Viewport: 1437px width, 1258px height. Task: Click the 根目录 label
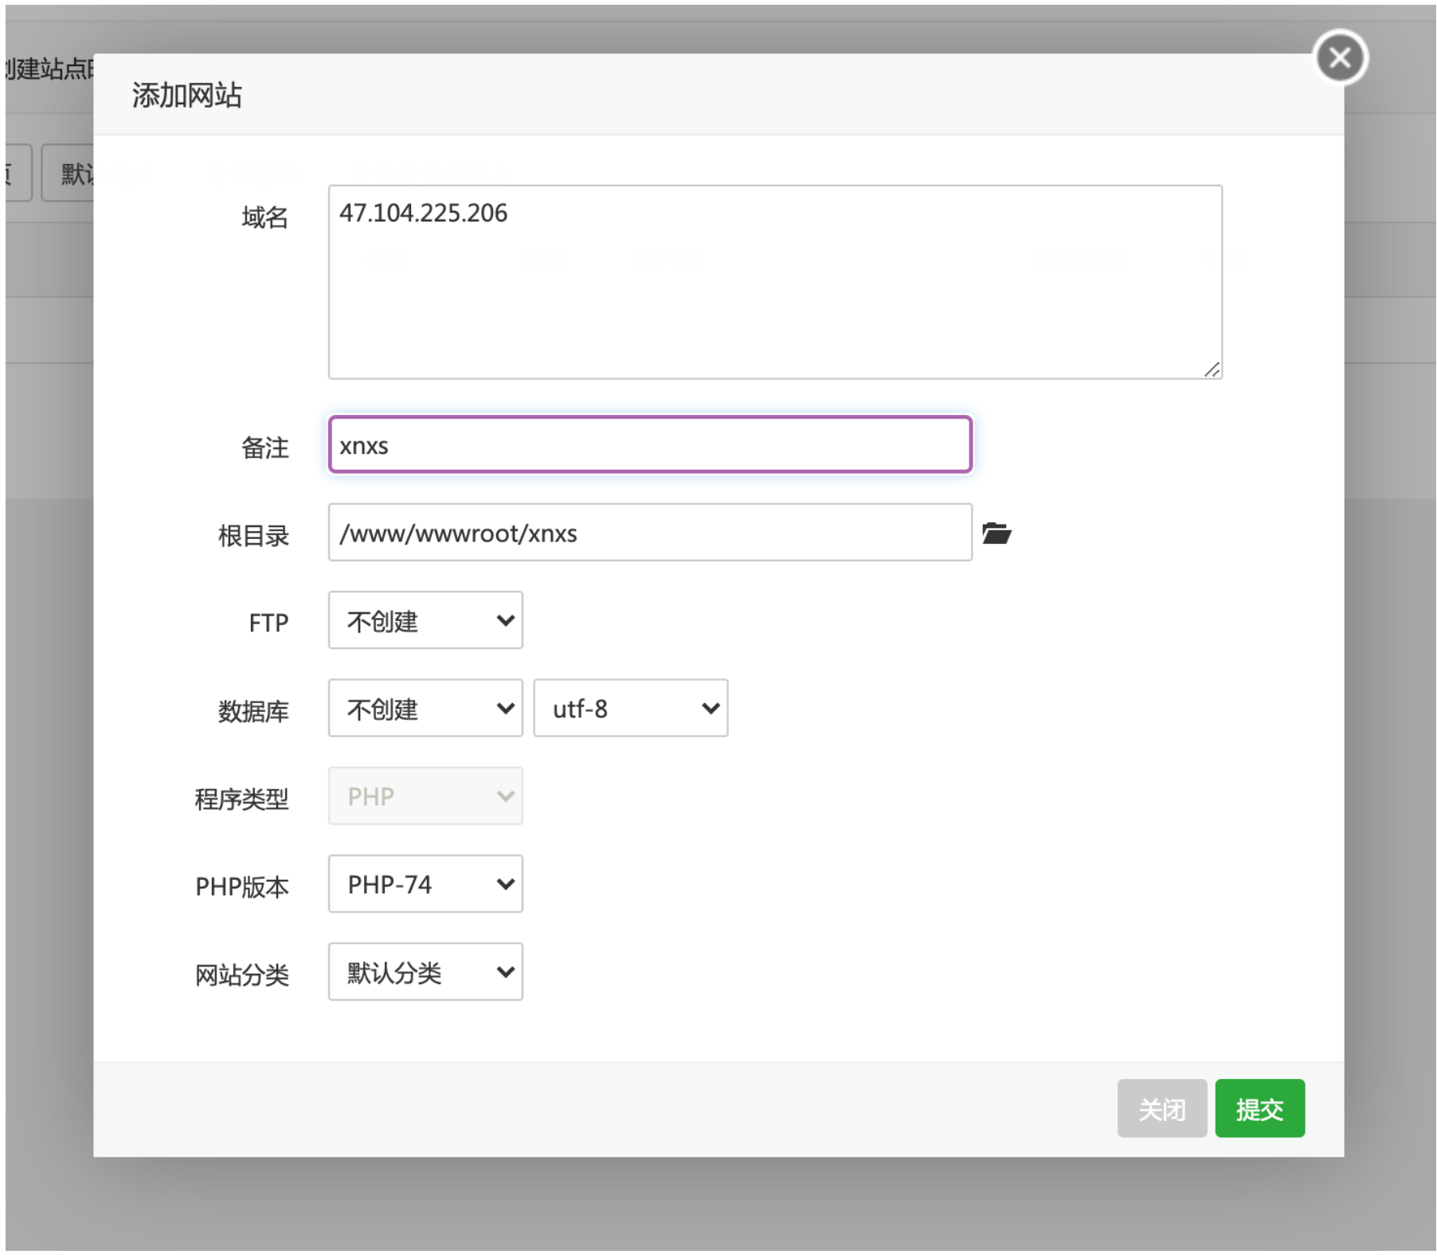coord(253,535)
